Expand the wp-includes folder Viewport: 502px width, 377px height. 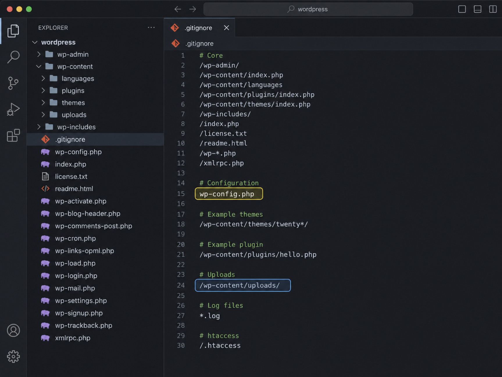[x=39, y=127]
